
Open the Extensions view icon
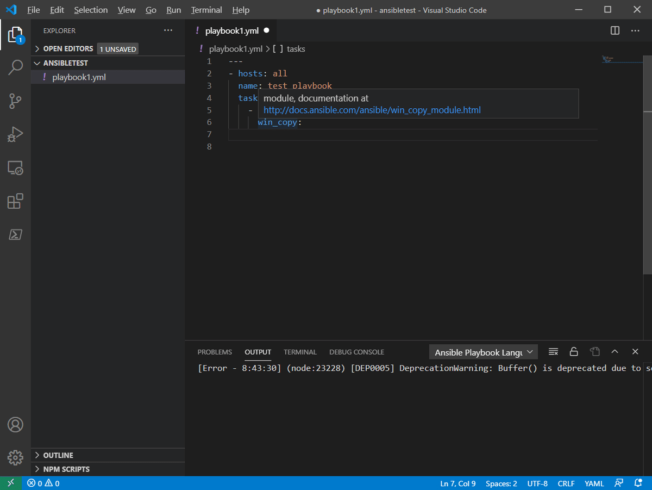point(15,201)
